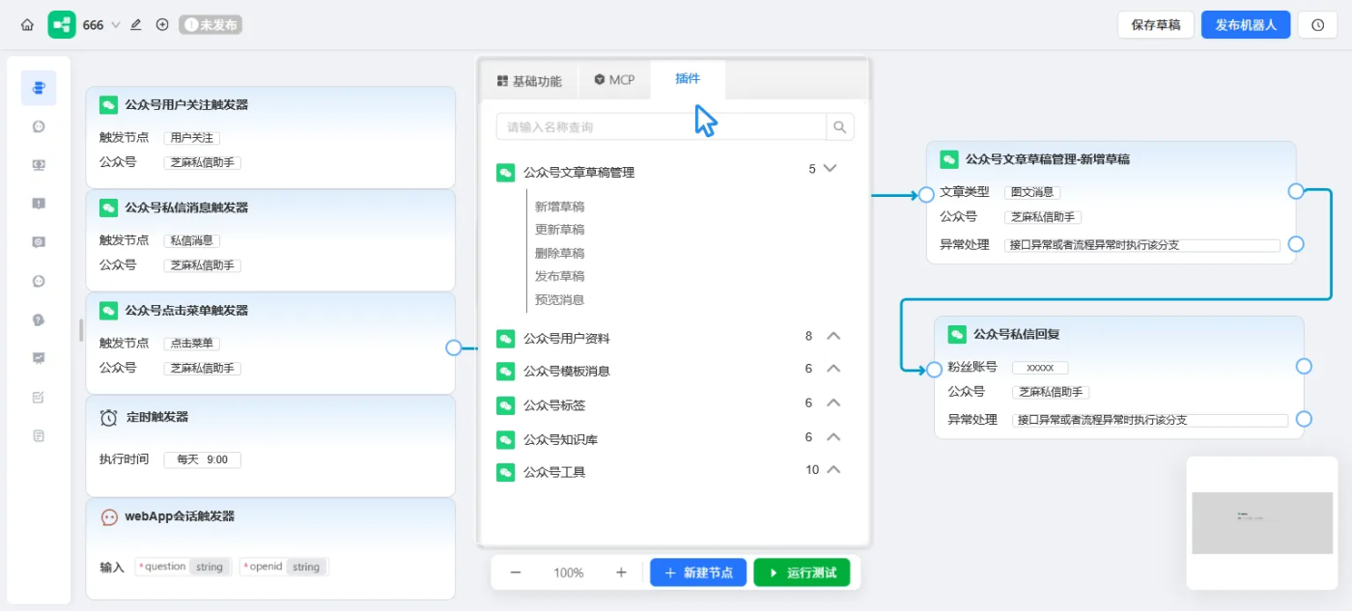Click the search magnifier in plugin search box
This screenshot has height=611, width=1352.
click(x=839, y=126)
